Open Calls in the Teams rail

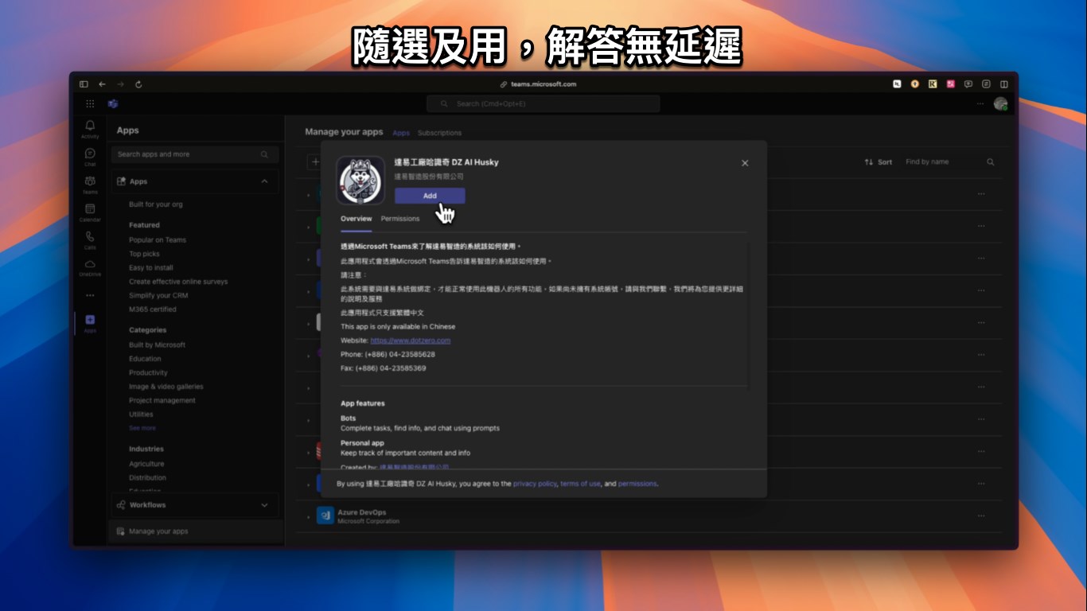(90, 240)
